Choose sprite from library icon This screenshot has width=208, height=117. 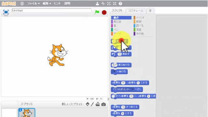pos(87,104)
